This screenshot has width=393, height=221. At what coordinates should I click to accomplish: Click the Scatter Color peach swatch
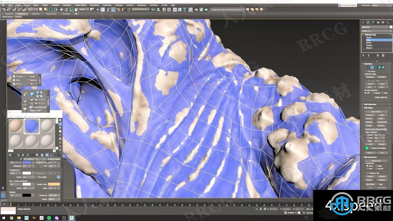pos(54,184)
